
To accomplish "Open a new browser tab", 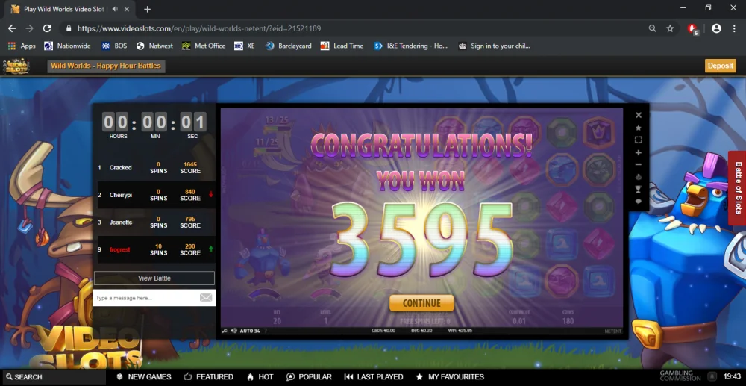I will (x=148, y=9).
